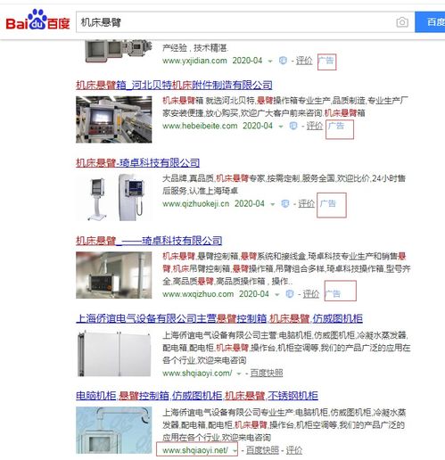Click shield badge in wxqizhuo.com result
This screenshot has height=460, width=445.
click(290, 294)
